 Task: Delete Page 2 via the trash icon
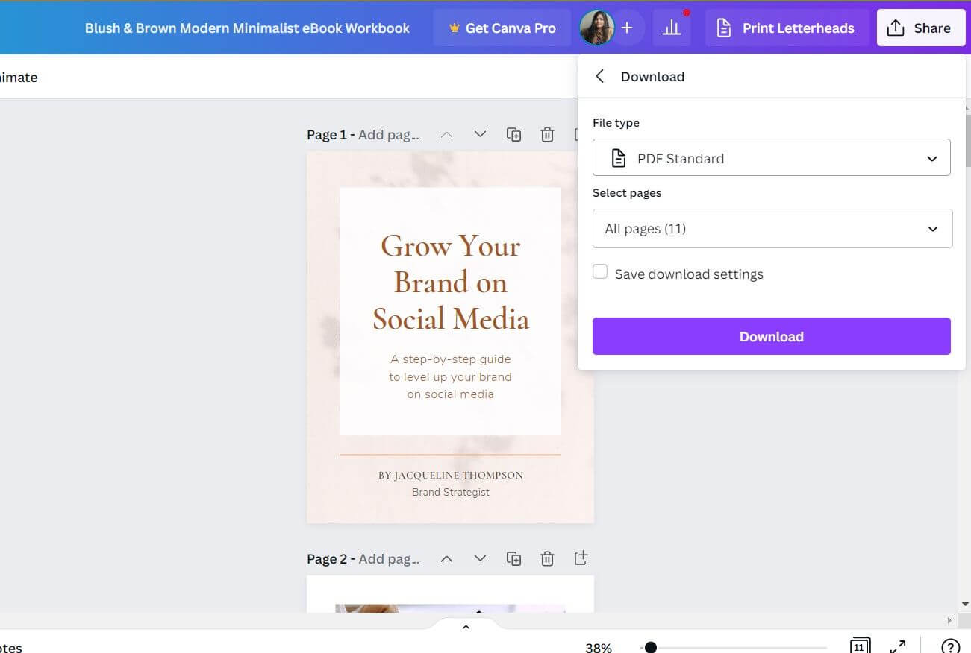(547, 558)
